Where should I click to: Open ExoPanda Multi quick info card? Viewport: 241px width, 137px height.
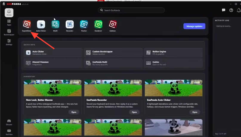[x=113, y=63]
